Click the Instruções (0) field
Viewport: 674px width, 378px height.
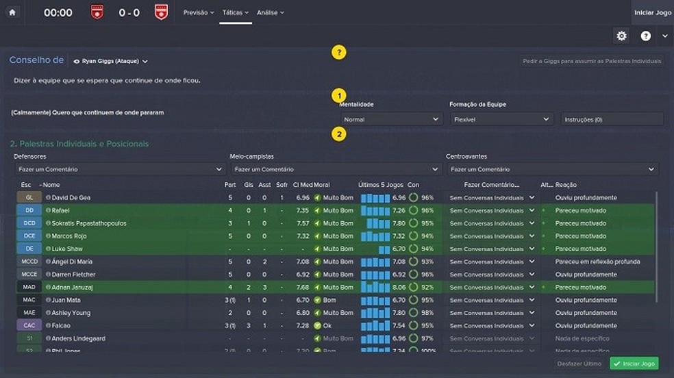click(612, 119)
